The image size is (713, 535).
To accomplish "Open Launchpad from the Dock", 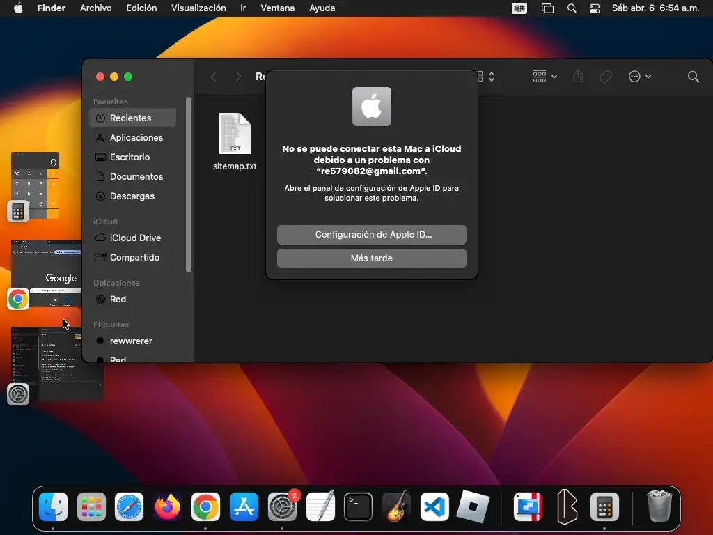I will 91,507.
